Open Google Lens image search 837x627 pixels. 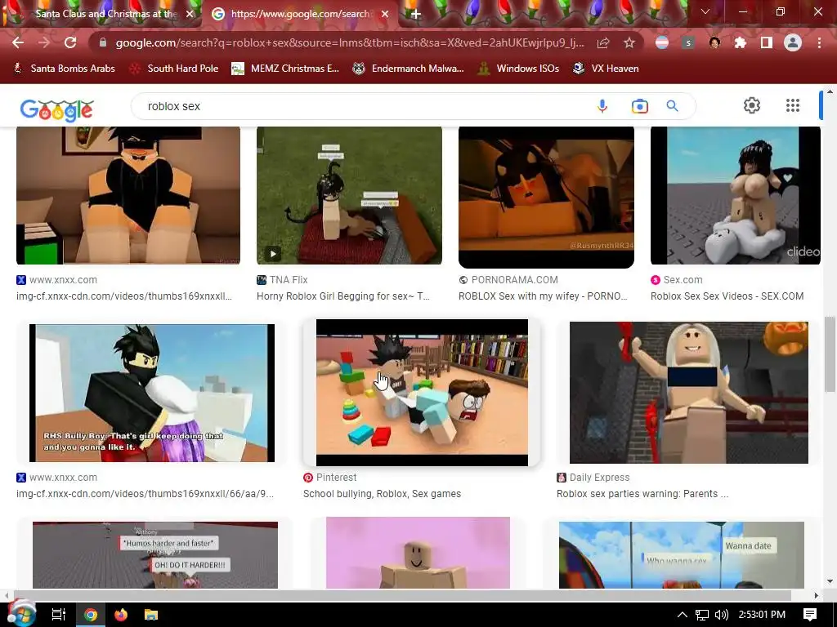(x=639, y=106)
